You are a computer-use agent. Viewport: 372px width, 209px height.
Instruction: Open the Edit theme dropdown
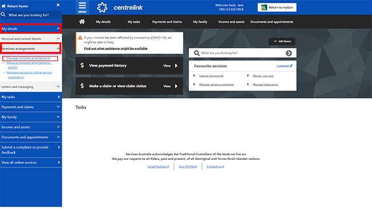click(282, 41)
